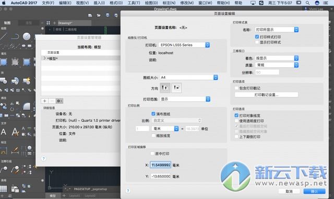The image size is (334, 199).
Task: Open the 毫米 units dropdown in plot scale
Action: (x=165, y=128)
